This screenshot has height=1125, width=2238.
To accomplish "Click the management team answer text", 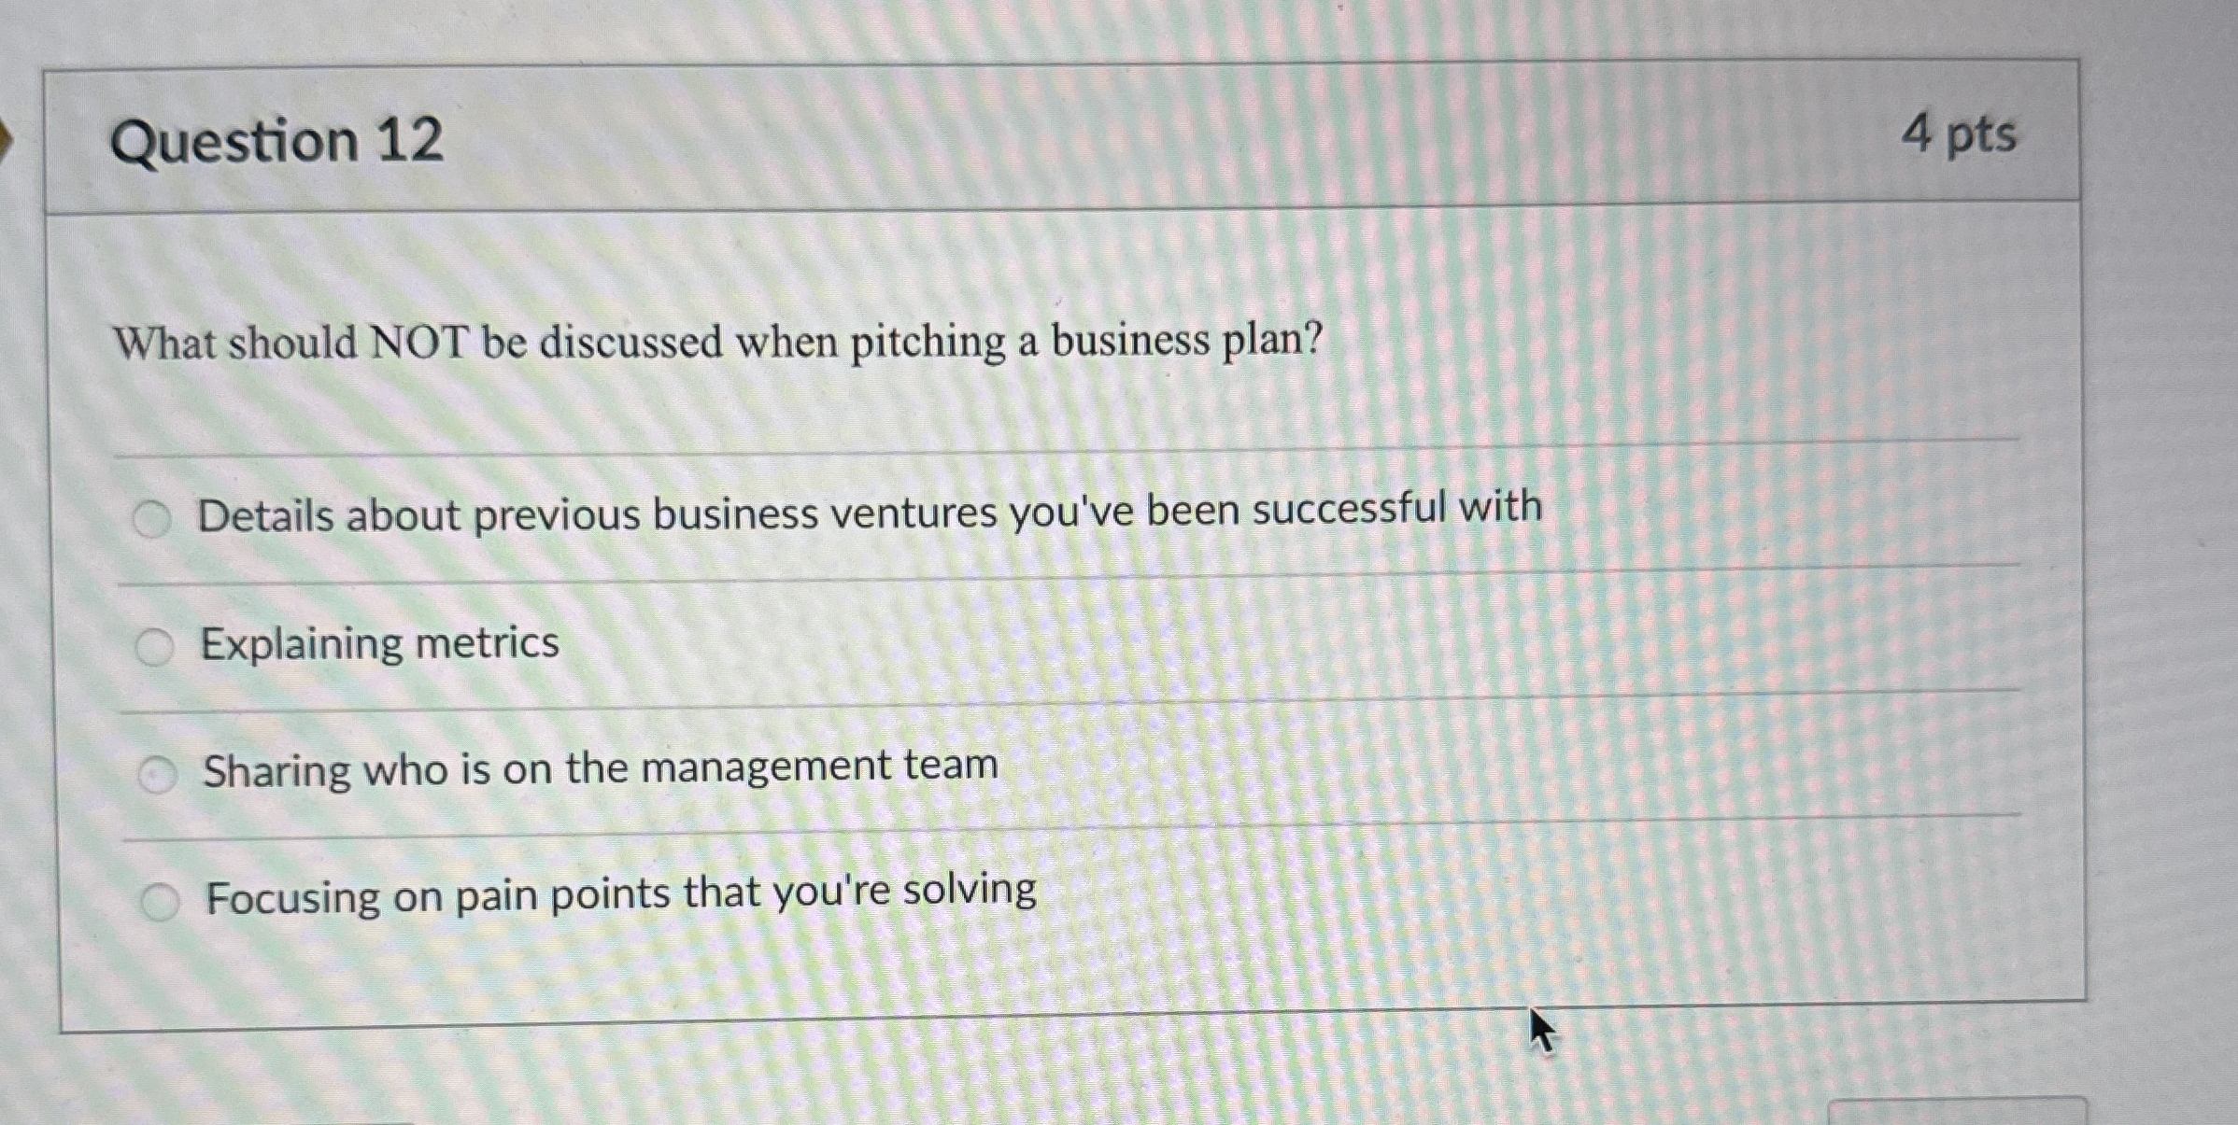I will pos(601,767).
